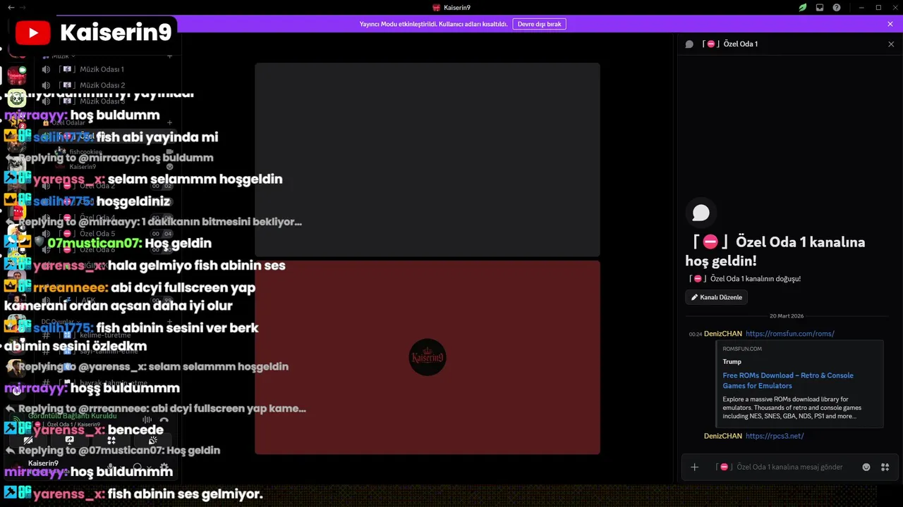Image resolution: width=903 pixels, height=507 pixels.
Task: Select the upper gray video tile
Action: 428,160
